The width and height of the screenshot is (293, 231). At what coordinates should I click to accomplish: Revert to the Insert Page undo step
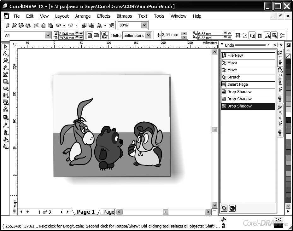point(248,84)
